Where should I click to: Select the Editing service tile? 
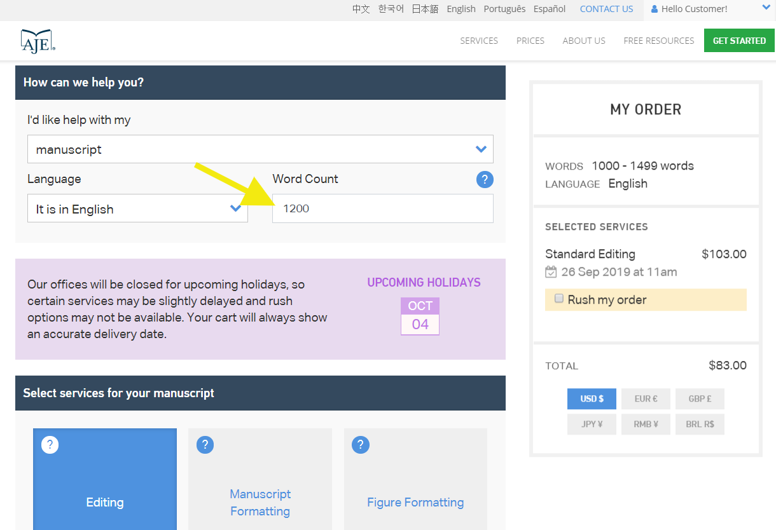coord(105,479)
